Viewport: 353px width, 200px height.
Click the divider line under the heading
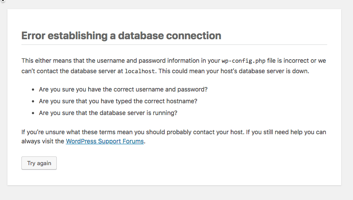pyautogui.click(x=174, y=45)
